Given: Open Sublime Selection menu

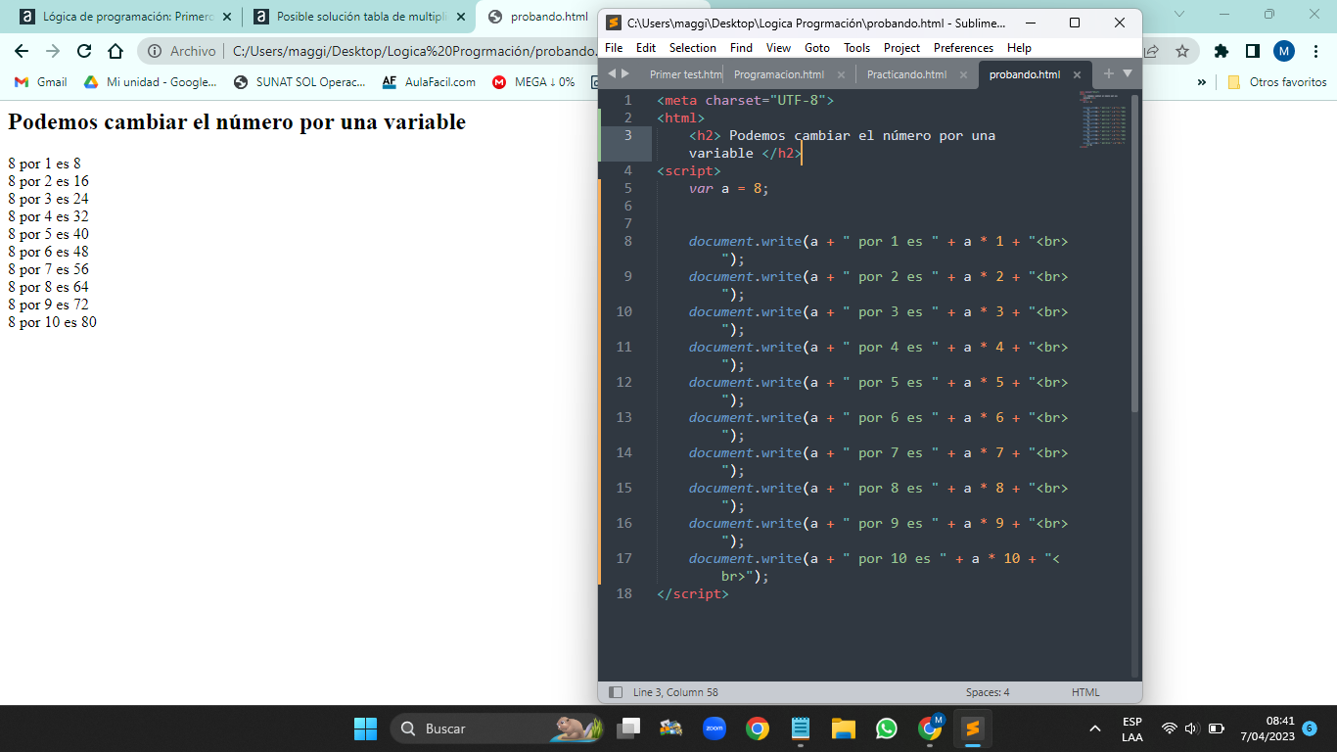Looking at the screenshot, I should (x=693, y=47).
